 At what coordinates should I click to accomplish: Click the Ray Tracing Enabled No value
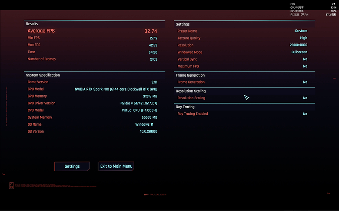(x=305, y=114)
